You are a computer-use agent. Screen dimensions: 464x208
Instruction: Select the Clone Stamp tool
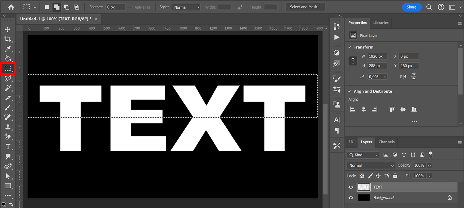(8, 127)
